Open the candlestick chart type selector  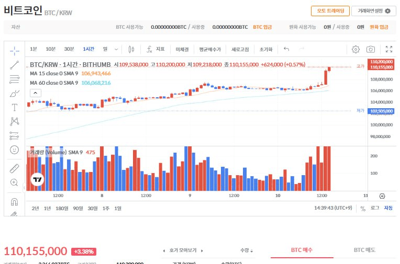pyautogui.click(x=131, y=49)
